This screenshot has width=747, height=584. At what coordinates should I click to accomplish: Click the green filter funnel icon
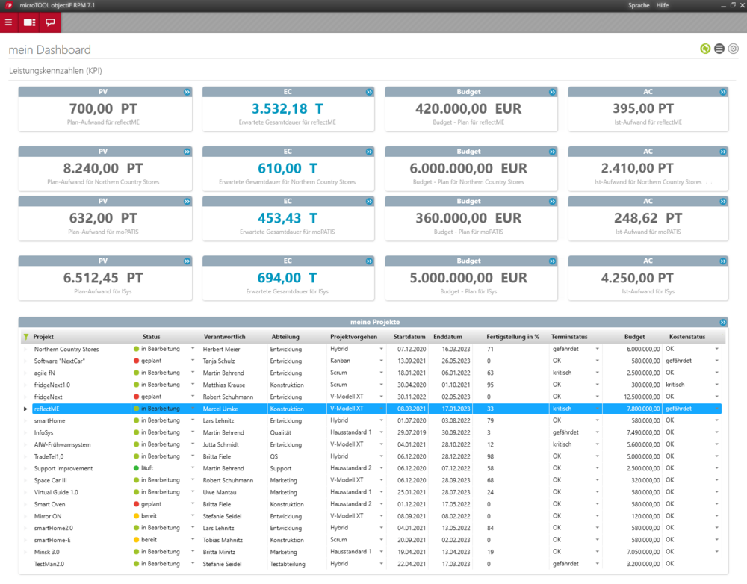coord(26,337)
